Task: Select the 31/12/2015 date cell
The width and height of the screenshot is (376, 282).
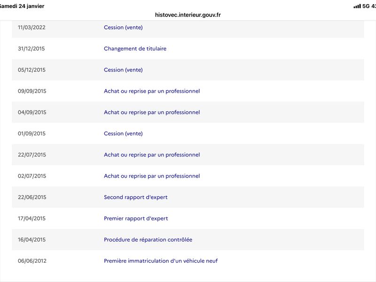Action: click(32, 48)
